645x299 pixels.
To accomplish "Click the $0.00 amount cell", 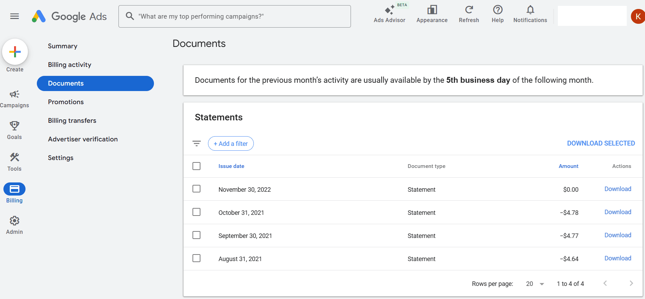I will tap(571, 190).
